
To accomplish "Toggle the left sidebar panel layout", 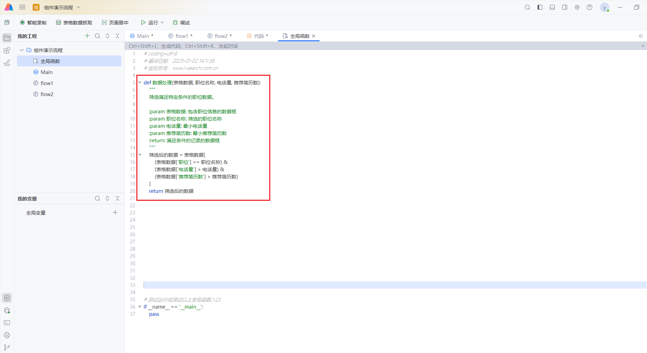I will 540,7.
